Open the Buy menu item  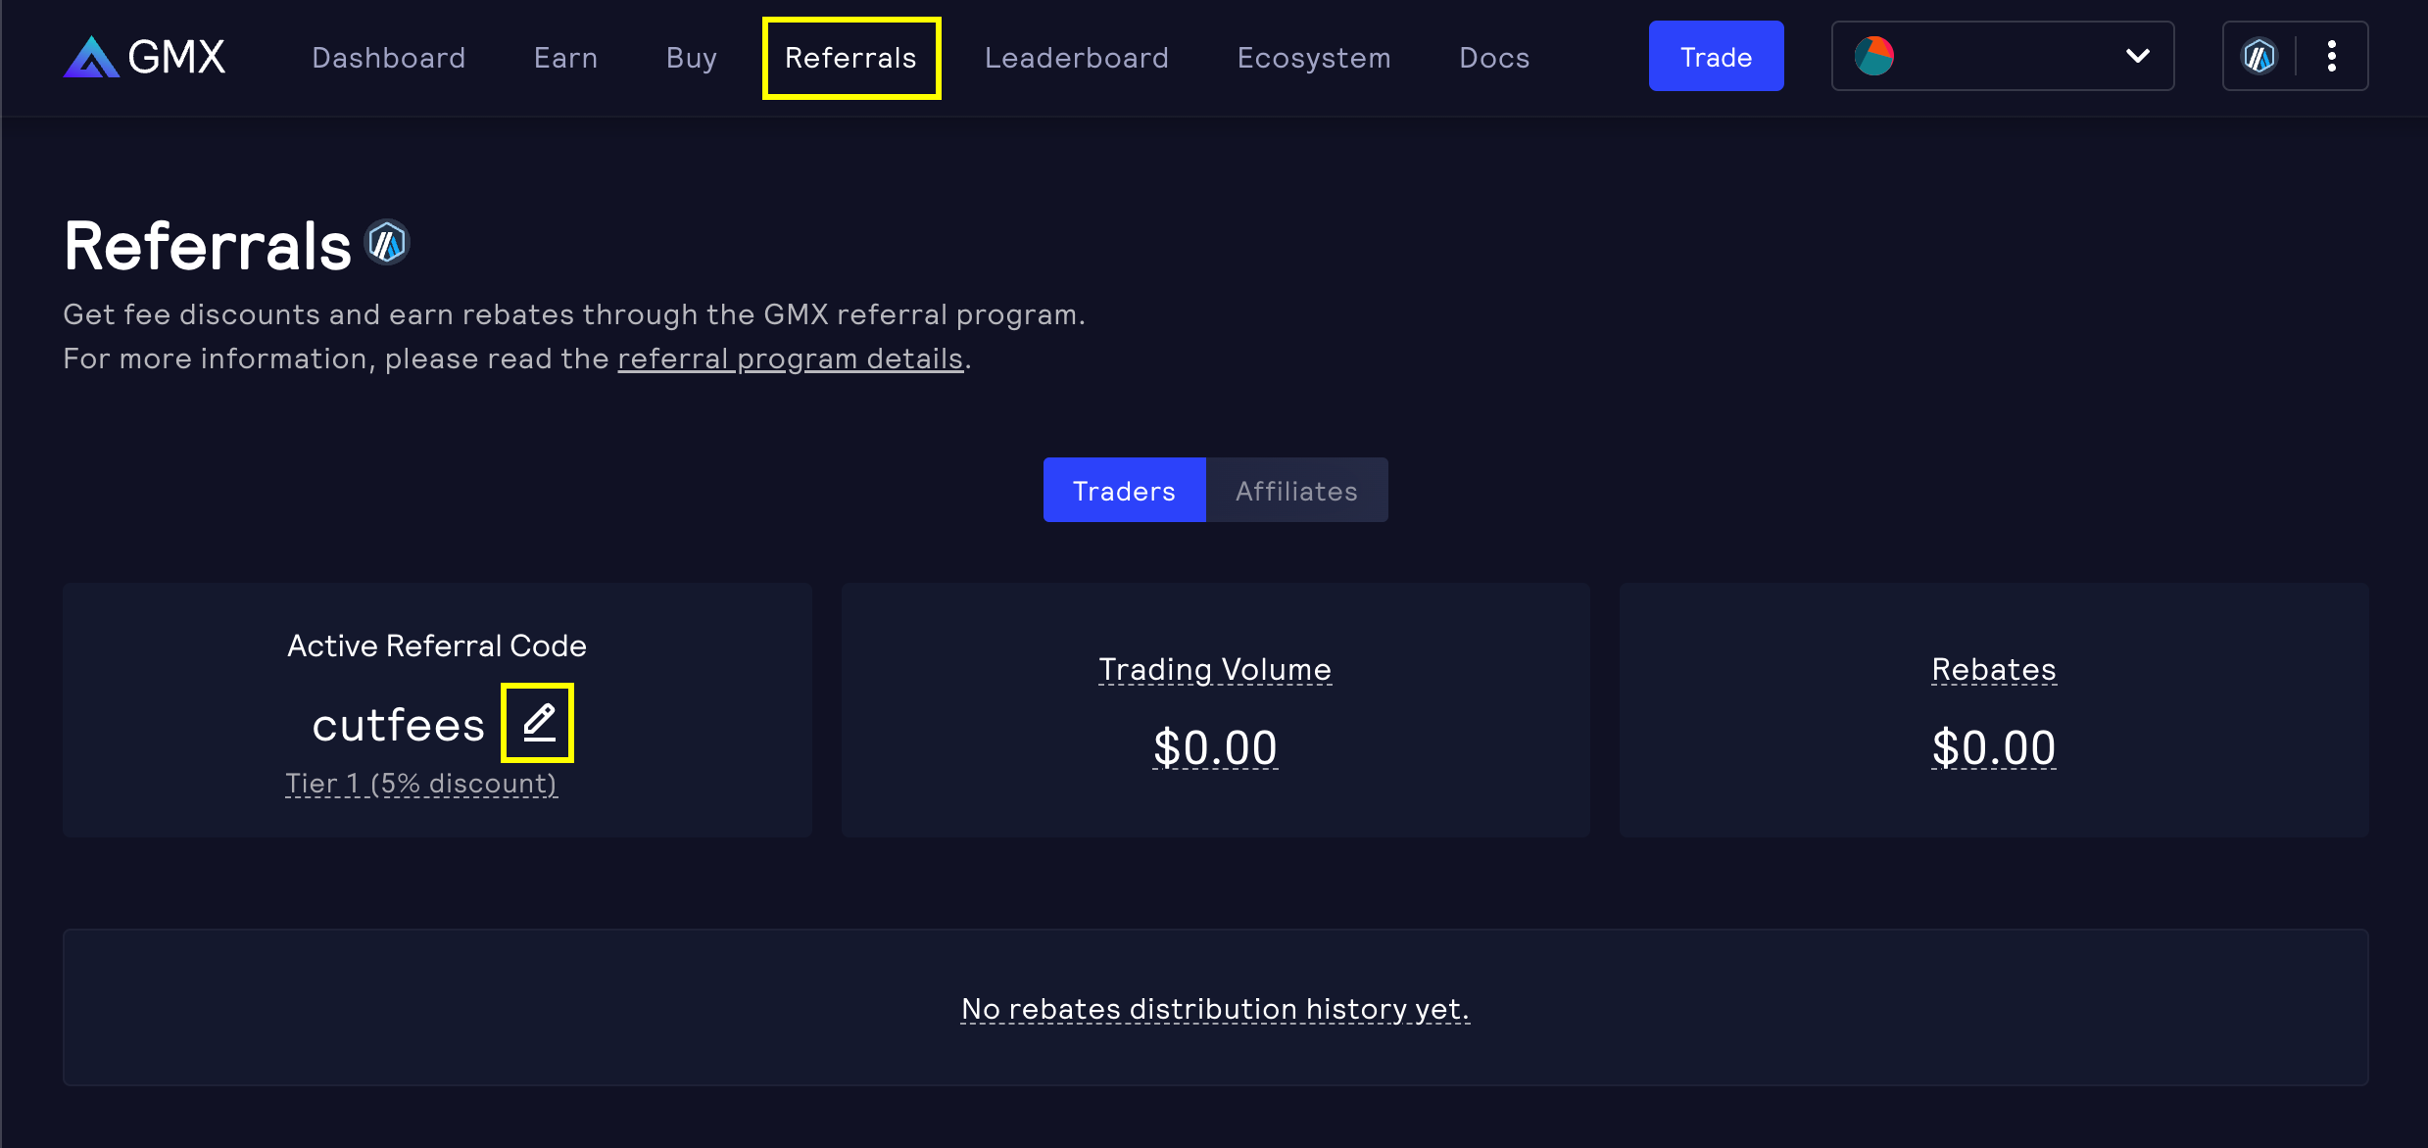pos(692,58)
